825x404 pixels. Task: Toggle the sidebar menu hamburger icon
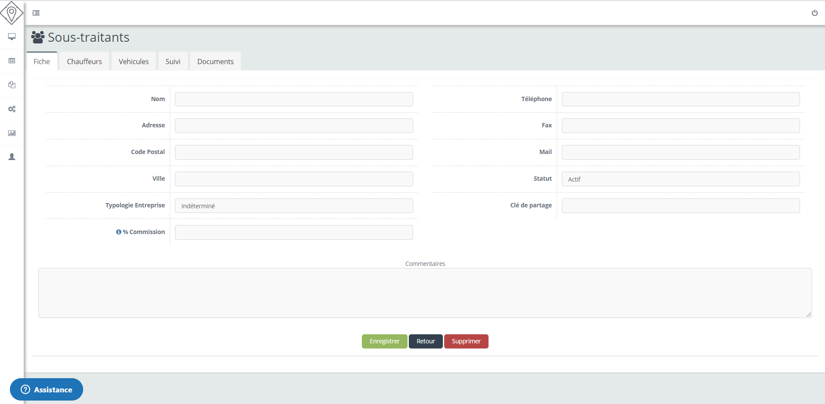(x=36, y=13)
